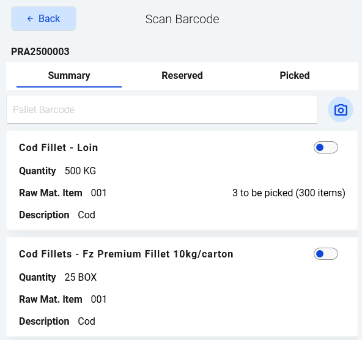Focus the Pallet Barcode input field
Viewport: 362px width, 340px height.
pyautogui.click(x=162, y=109)
